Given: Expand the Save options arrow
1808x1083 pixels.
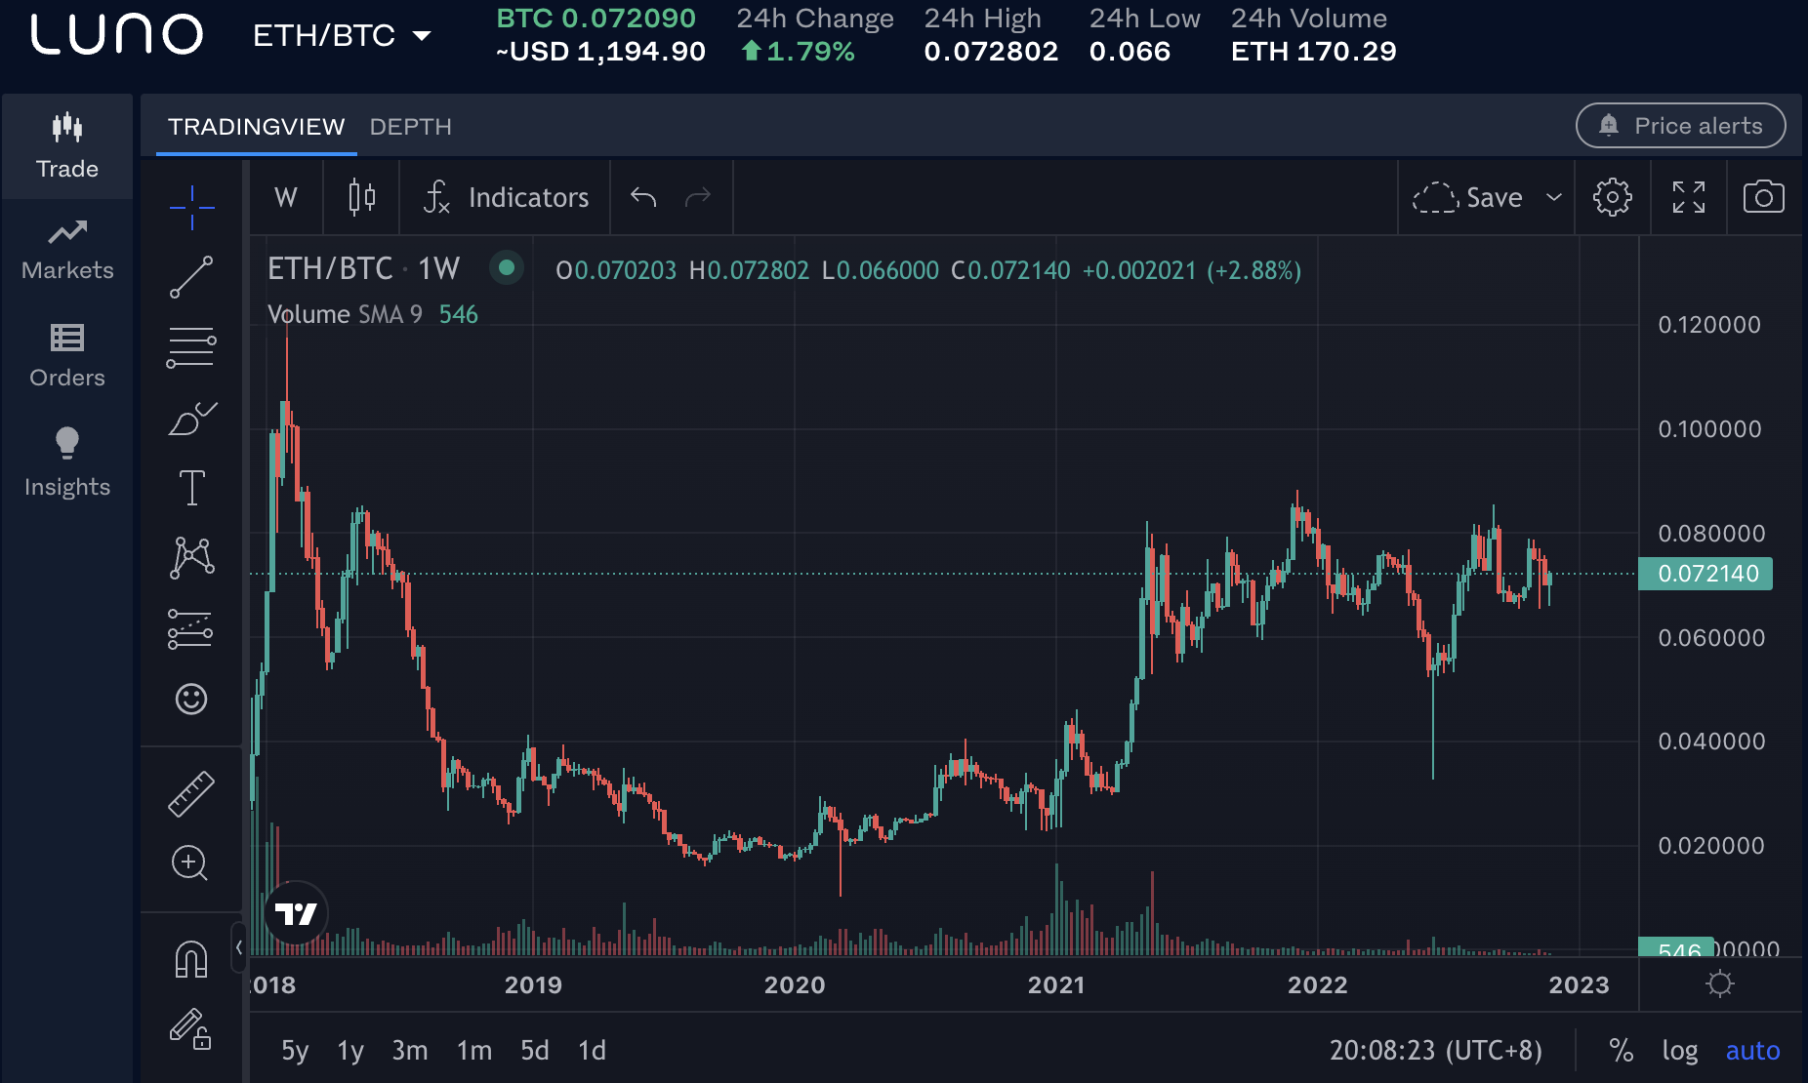Looking at the screenshot, I should (x=1553, y=197).
